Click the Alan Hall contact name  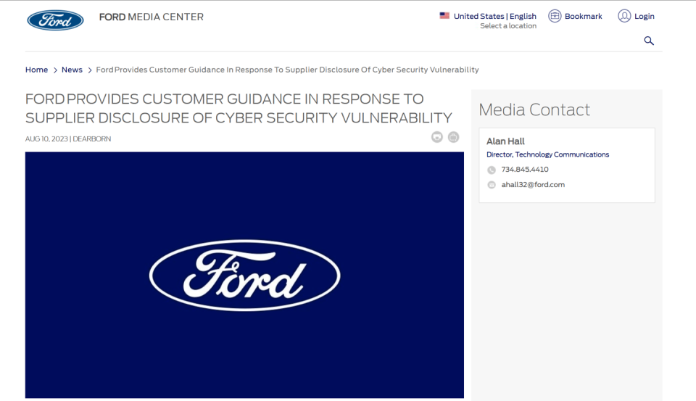click(x=505, y=141)
